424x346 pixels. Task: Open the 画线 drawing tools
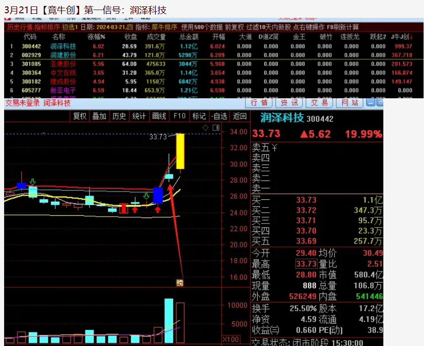(x=159, y=116)
